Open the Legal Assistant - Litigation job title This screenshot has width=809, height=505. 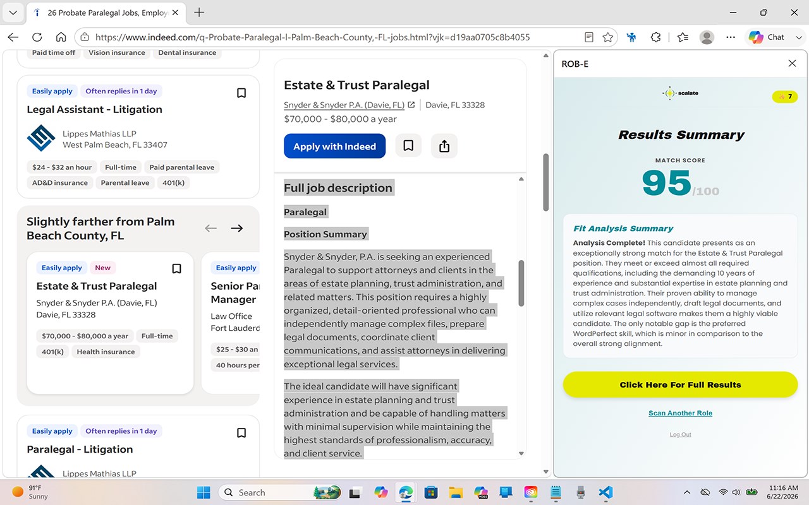click(94, 109)
